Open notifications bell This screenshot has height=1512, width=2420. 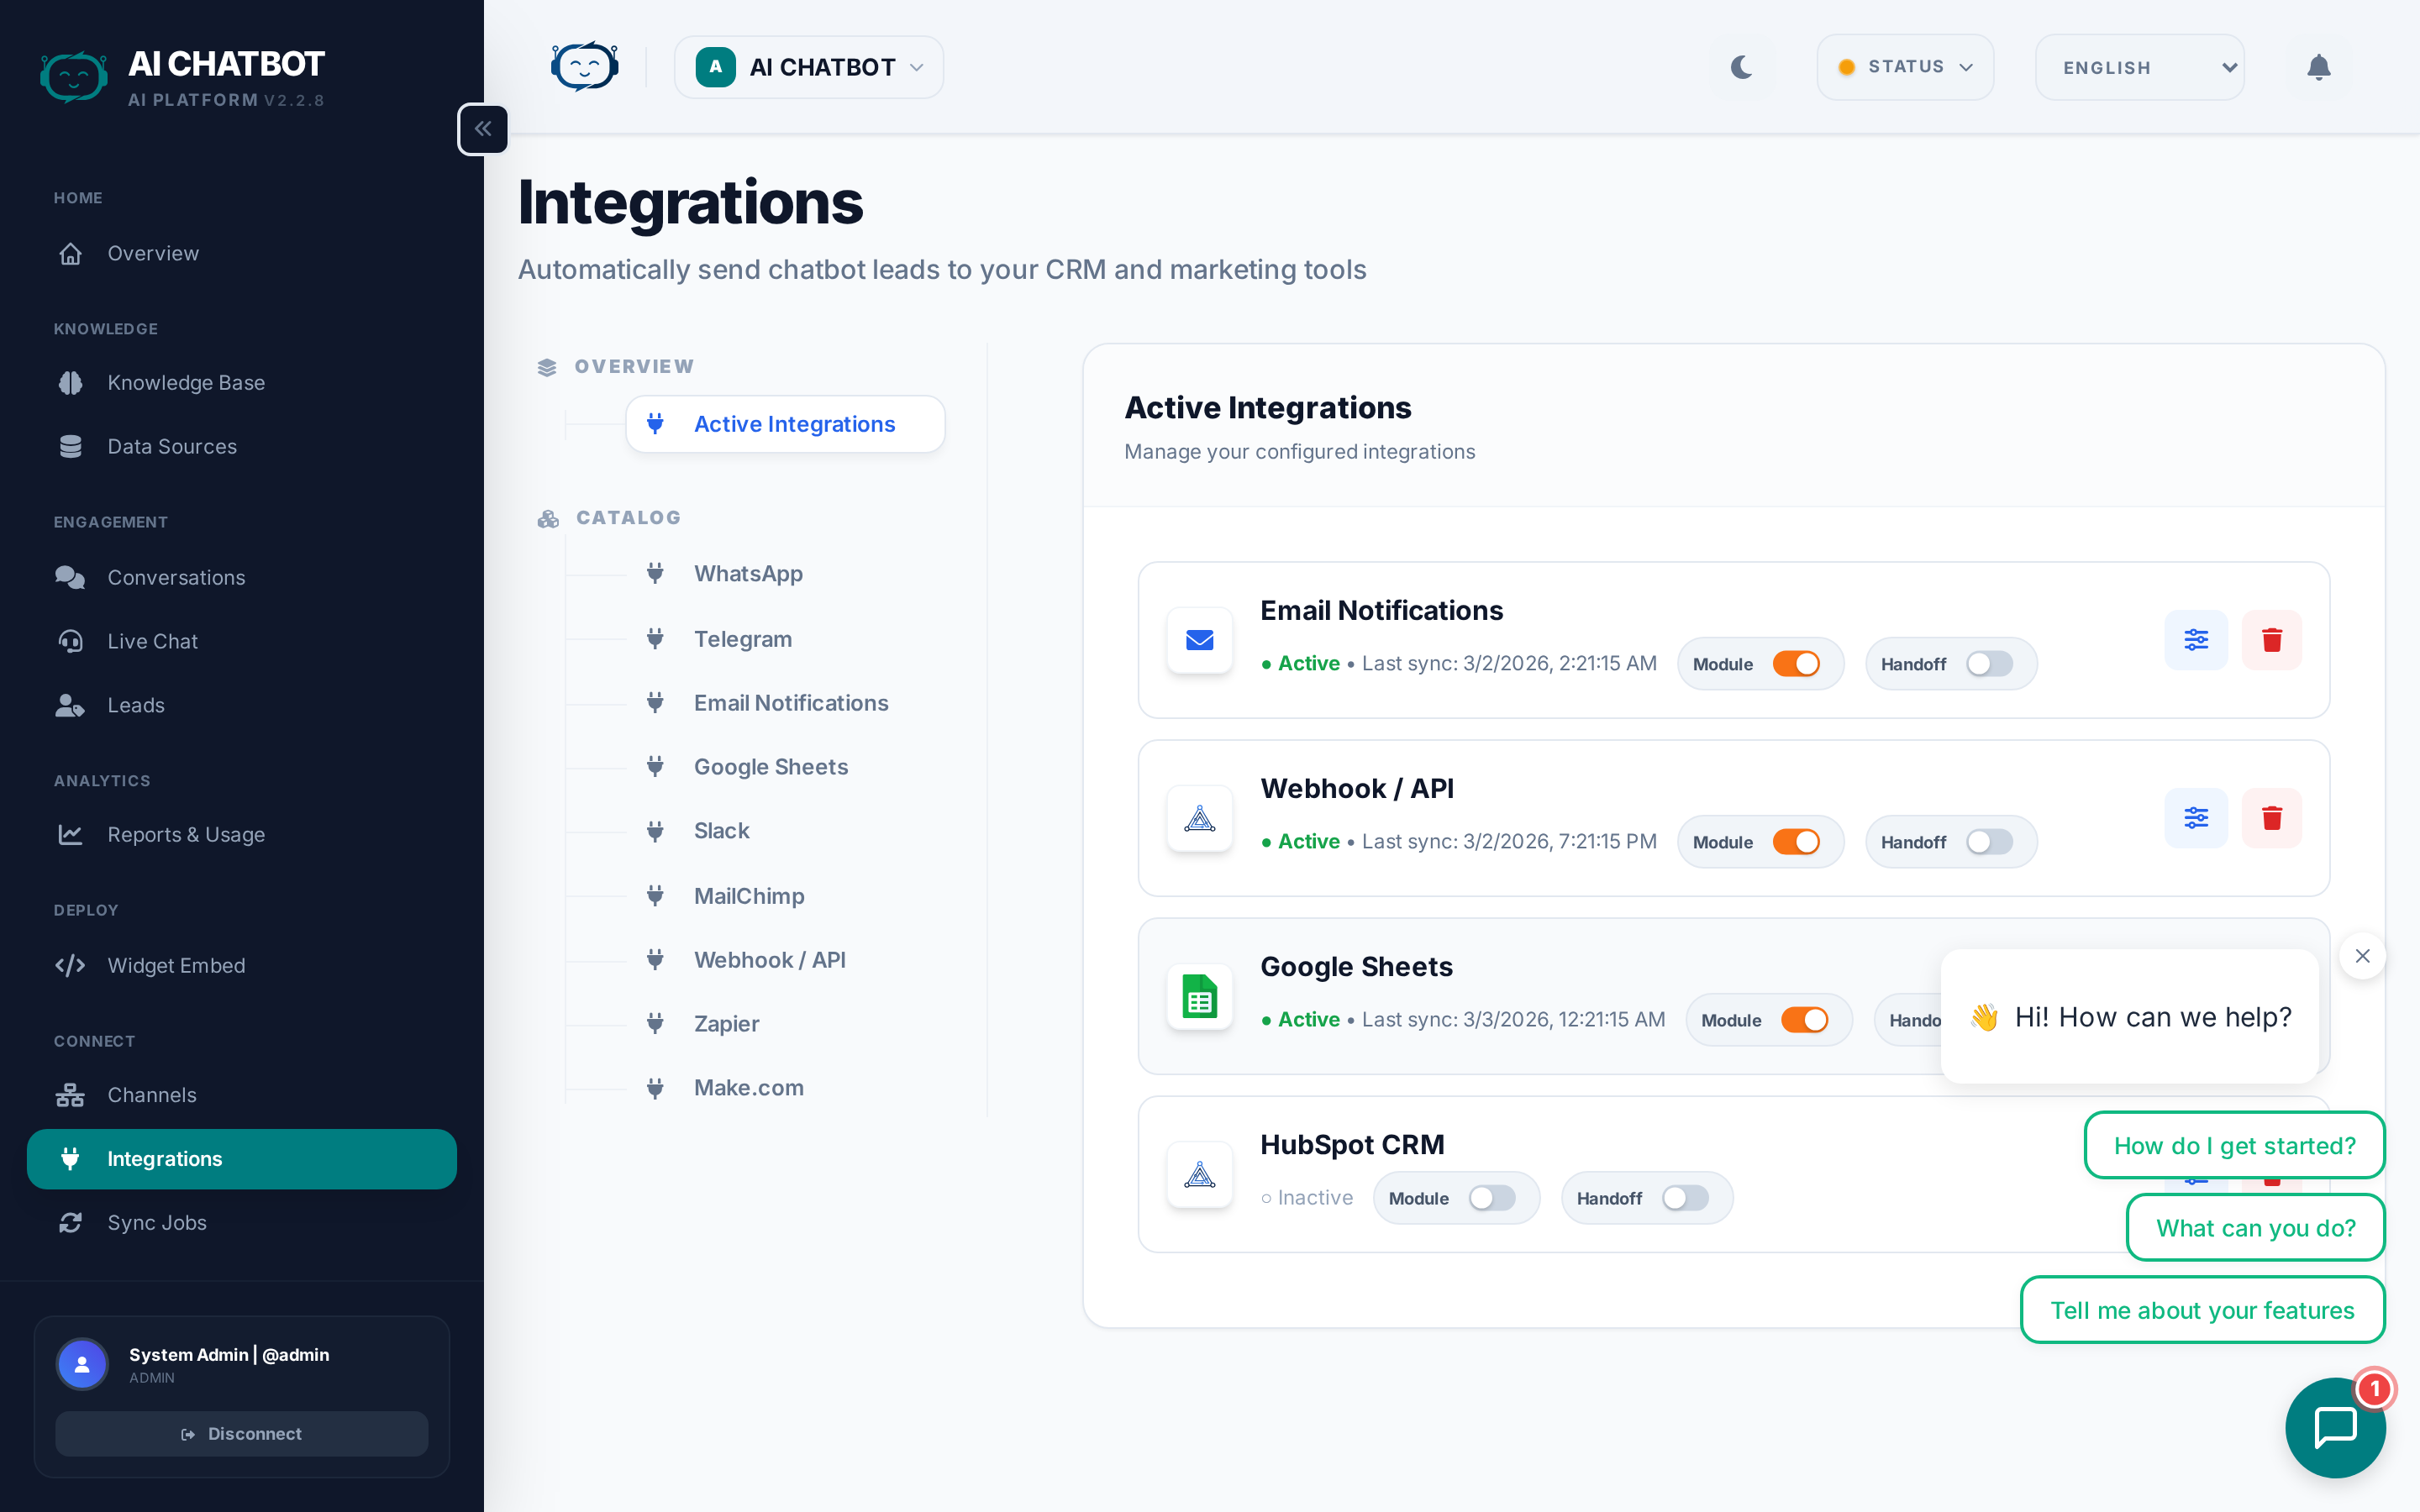[2318, 67]
